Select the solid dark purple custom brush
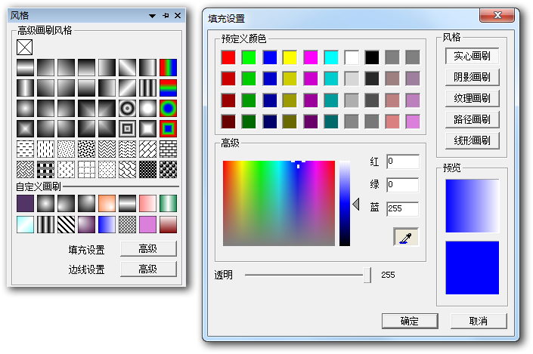This screenshot has height=354, width=533. [25, 204]
